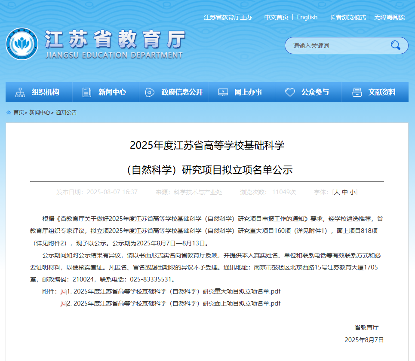Click the 发布日期 2025-08-07 16:37 text
415x361 pixels.
(x=97, y=192)
